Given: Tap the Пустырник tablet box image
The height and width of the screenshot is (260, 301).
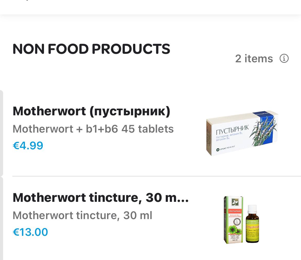Looking at the screenshot, I should (x=242, y=133).
